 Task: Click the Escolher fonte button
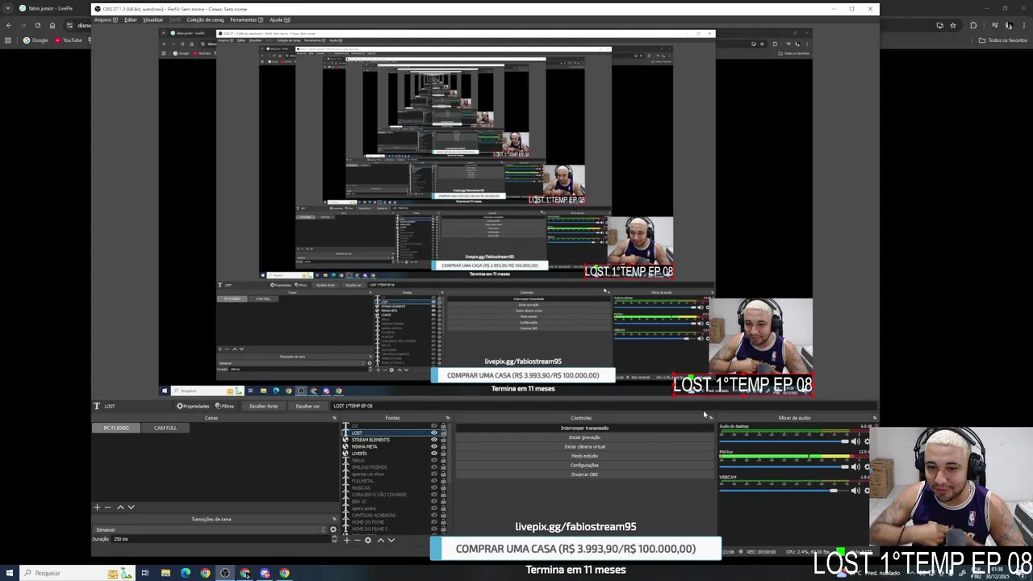[x=263, y=406]
